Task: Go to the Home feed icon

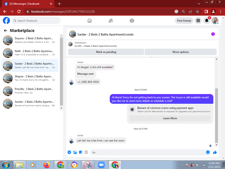Action: [90, 21]
